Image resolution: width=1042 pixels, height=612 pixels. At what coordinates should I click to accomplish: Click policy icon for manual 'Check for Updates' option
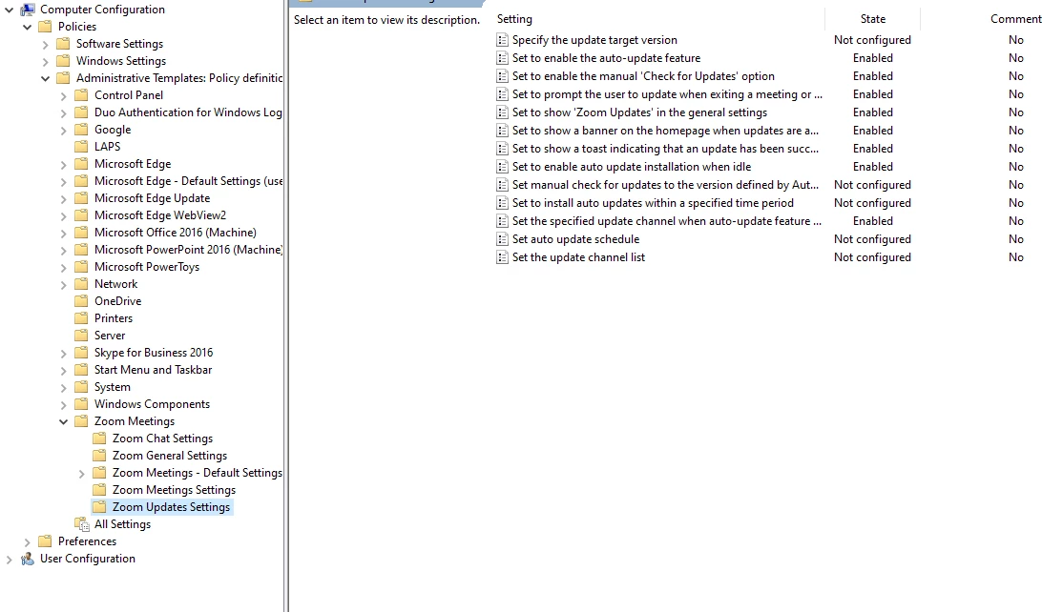point(502,76)
